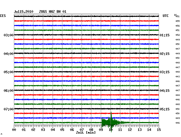181x137 pixels.
Task: Select the DC offset value 456
Action: point(178,26)
